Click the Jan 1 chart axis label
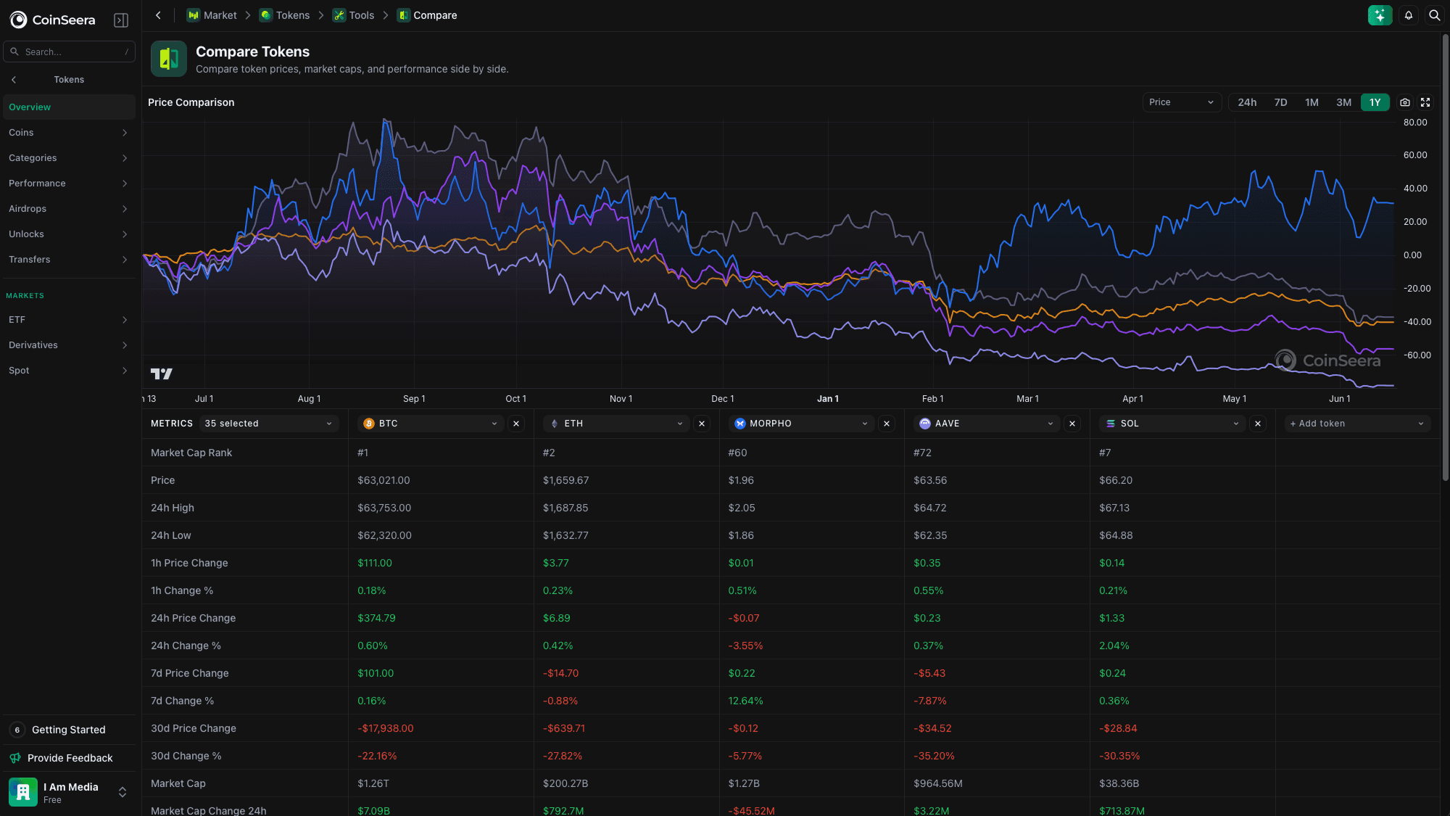This screenshot has height=816, width=1450. click(827, 399)
